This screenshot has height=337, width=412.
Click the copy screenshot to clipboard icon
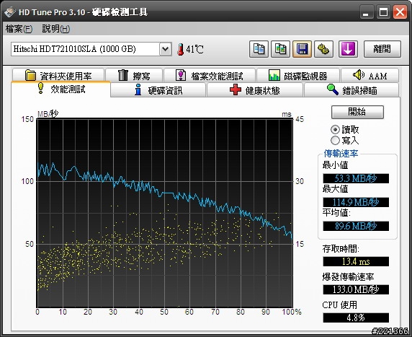click(281, 49)
